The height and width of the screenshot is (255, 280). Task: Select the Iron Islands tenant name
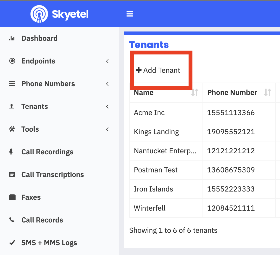pos(153,189)
